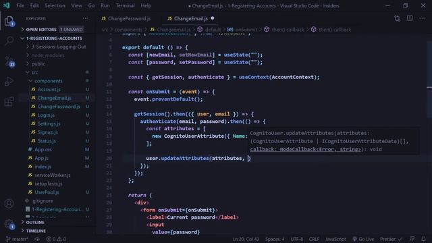
Task: Open the Explorer view in activity bar
Action: tap(9, 21)
